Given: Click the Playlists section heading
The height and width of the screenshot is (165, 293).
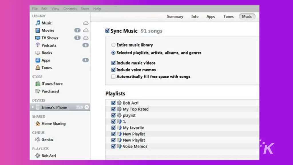Looking at the screenshot, I should pyautogui.click(x=115, y=94).
